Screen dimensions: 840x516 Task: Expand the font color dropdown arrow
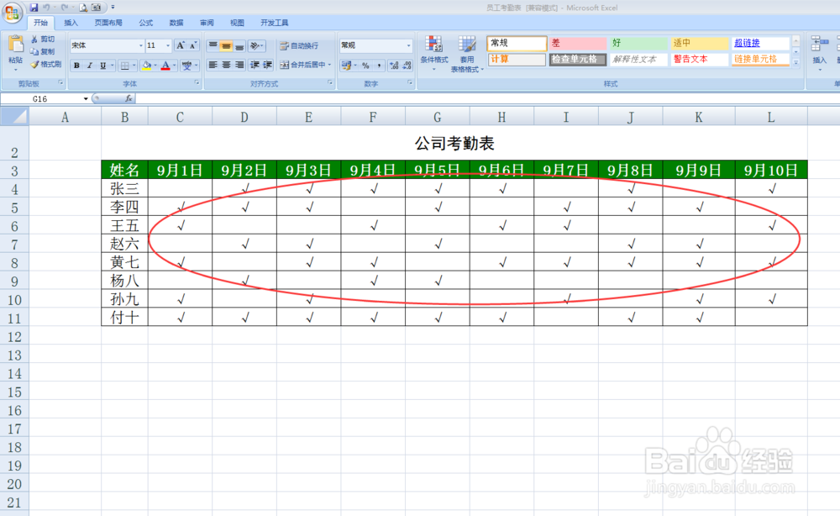pos(174,66)
